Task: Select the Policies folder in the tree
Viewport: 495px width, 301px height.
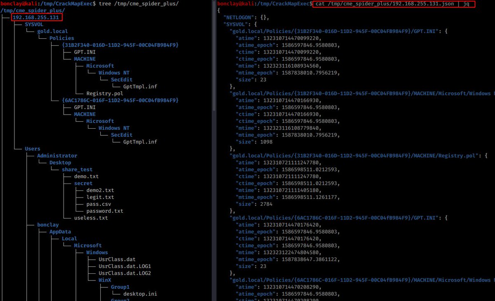Action: [62, 38]
